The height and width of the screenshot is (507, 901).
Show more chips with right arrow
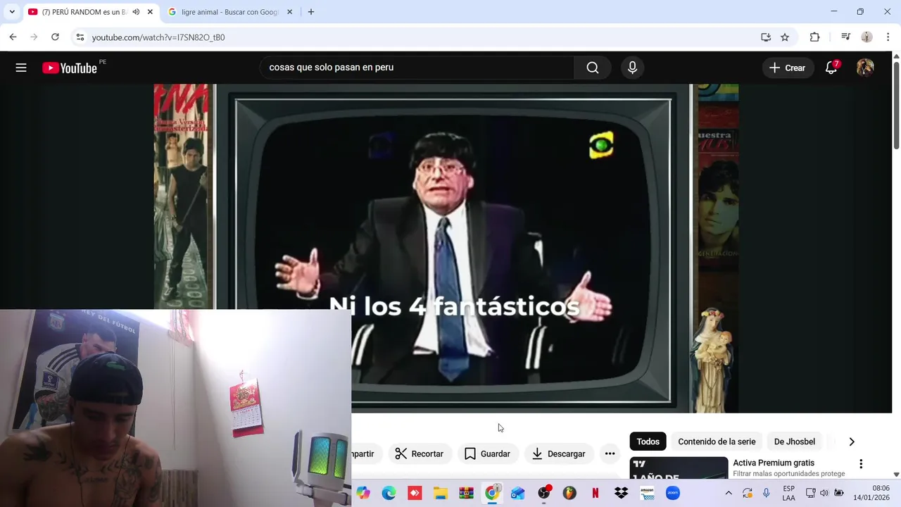(x=852, y=442)
